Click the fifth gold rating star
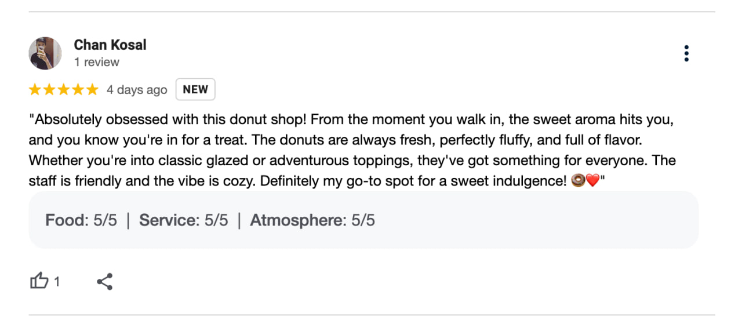 [x=92, y=90]
